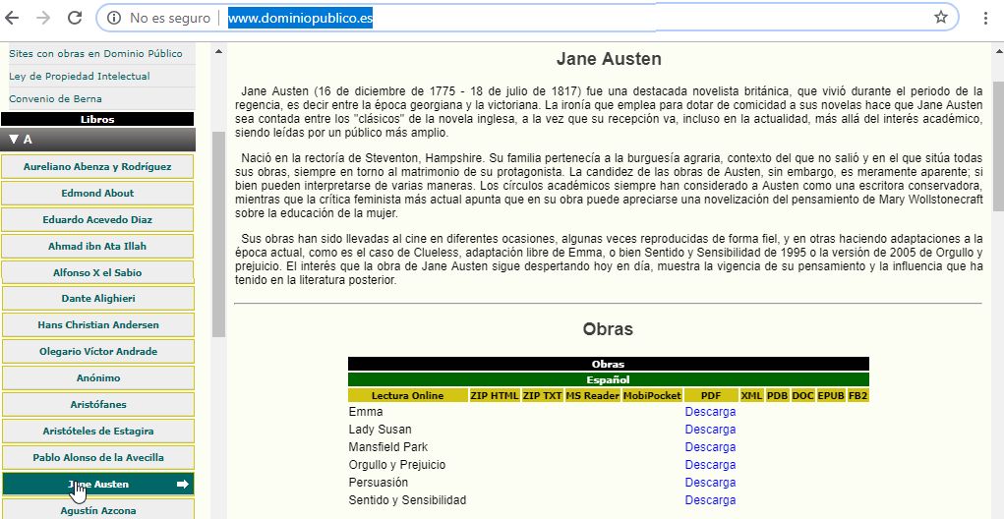The image size is (1004, 519).
Task: Select author Edmond About
Action: tap(97, 194)
